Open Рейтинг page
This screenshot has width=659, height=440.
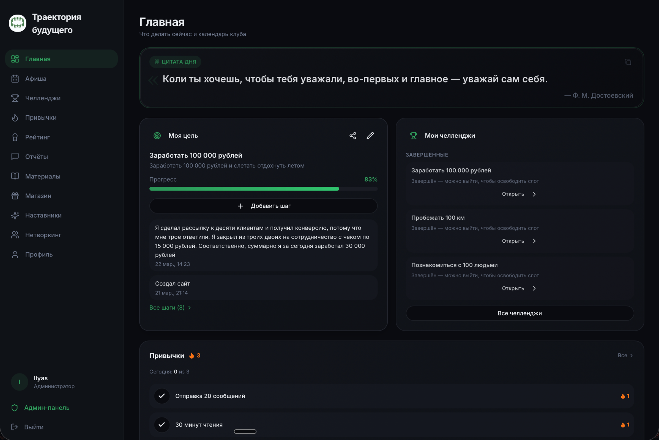click(61, 137)
